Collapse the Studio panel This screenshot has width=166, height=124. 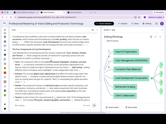(x=162, y=30)
